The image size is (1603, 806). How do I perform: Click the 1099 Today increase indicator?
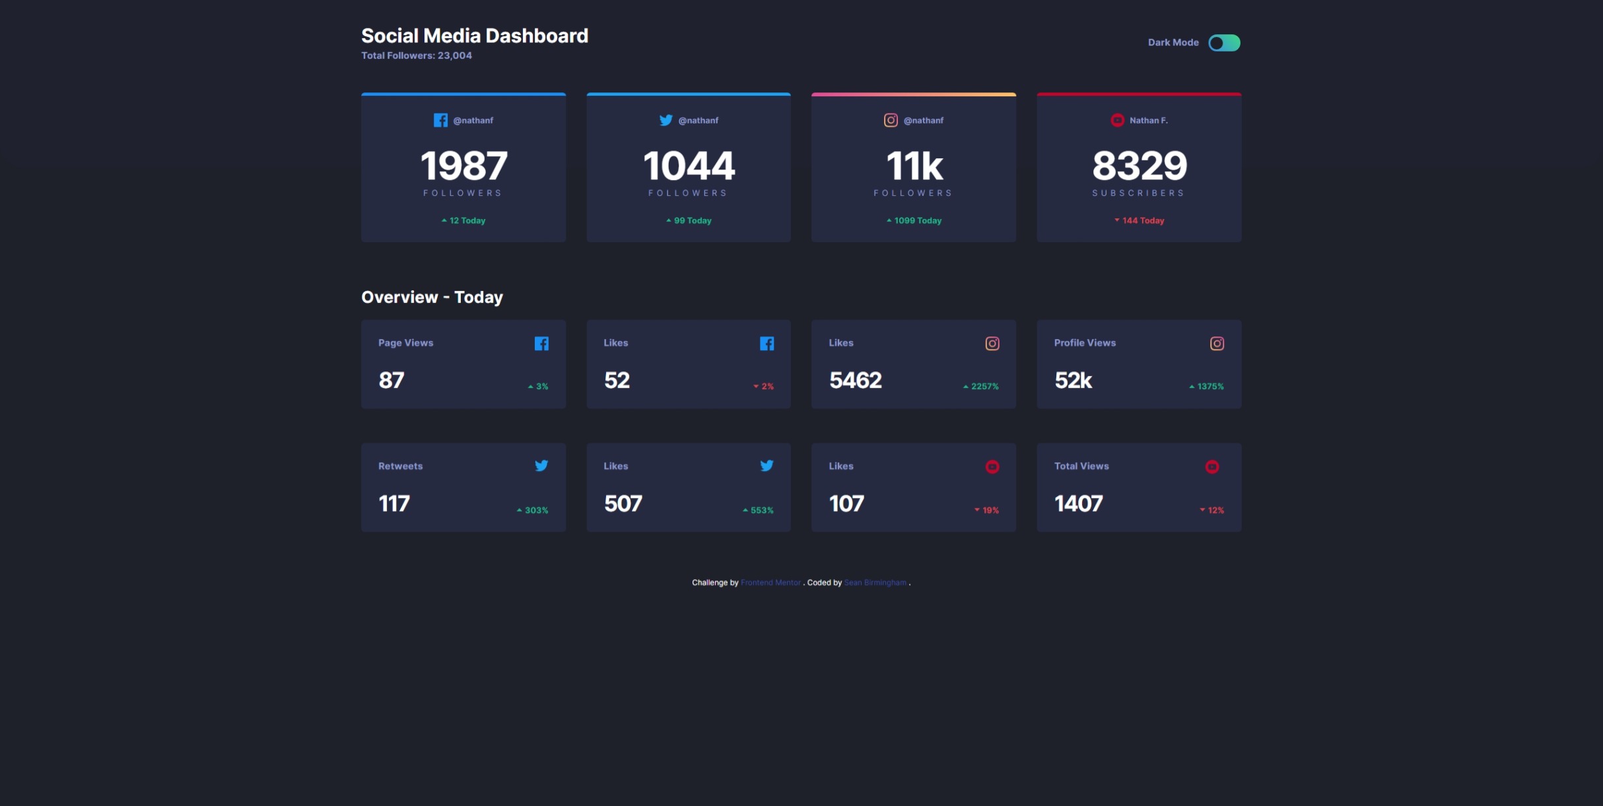[x=914, y=220]
